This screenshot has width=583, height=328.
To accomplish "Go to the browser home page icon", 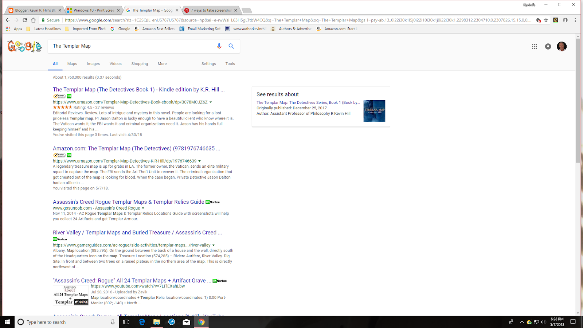I will coord(34,20).
